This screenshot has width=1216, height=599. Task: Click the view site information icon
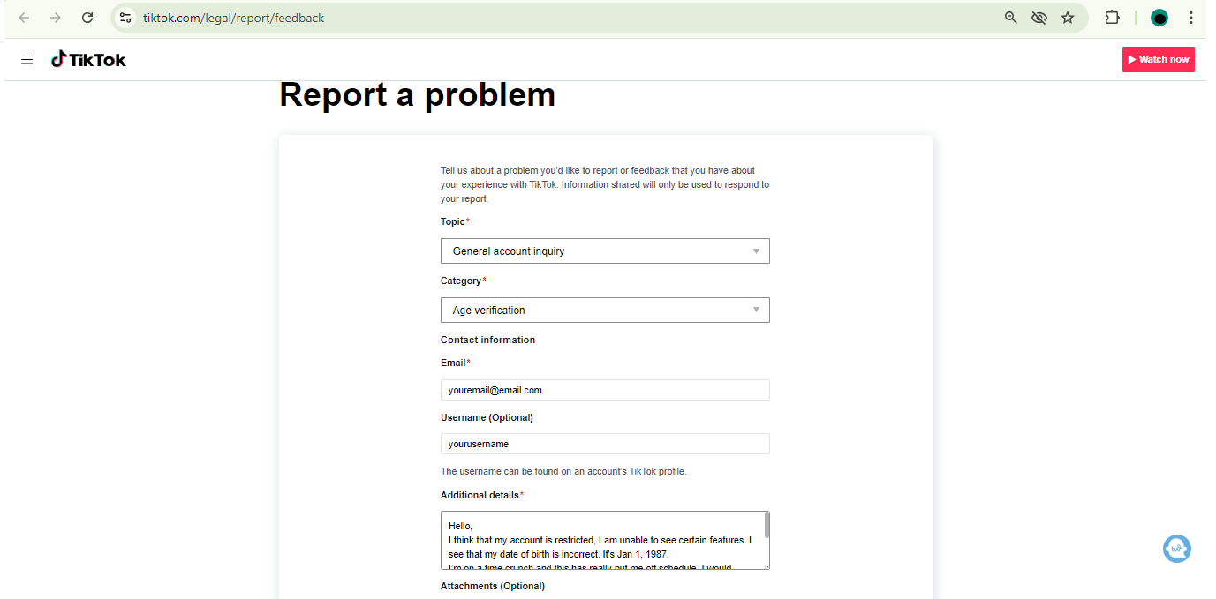125,18
